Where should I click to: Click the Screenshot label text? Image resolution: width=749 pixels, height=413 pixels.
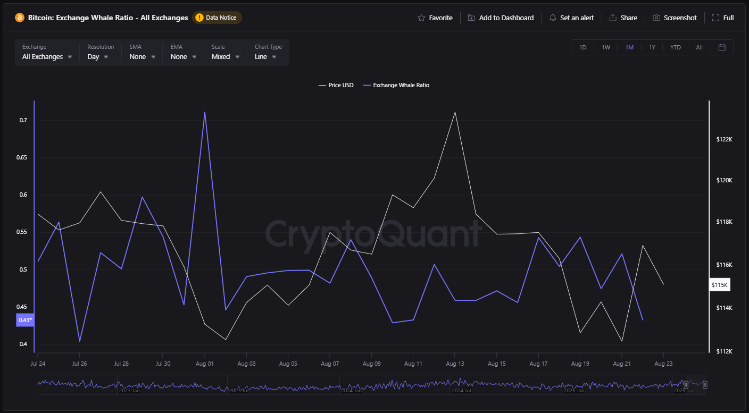click(x=680, y=18)
